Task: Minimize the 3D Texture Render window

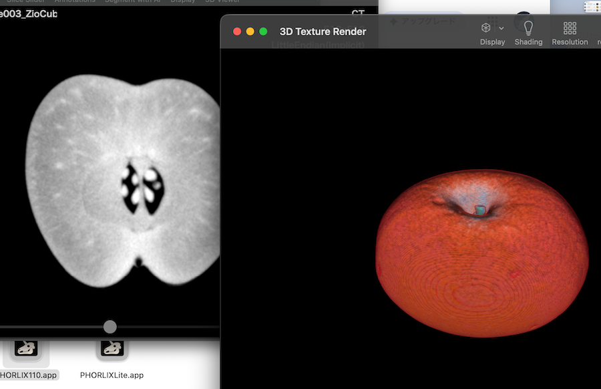Action: (x=250, y=31)
